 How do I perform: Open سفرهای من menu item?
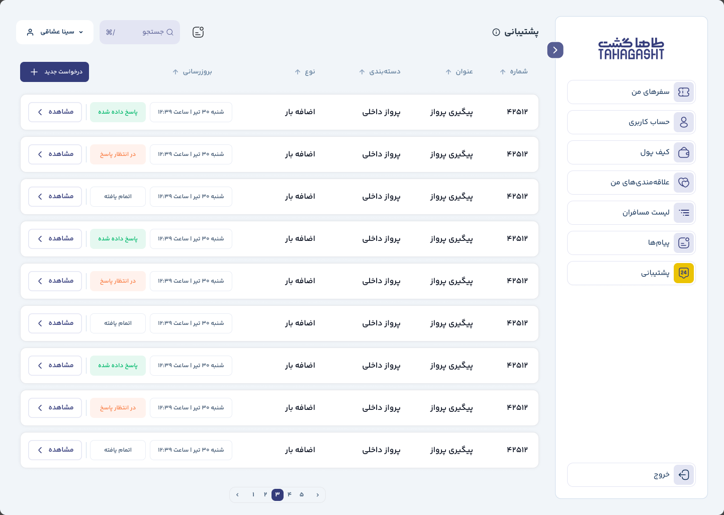(631, 92)
